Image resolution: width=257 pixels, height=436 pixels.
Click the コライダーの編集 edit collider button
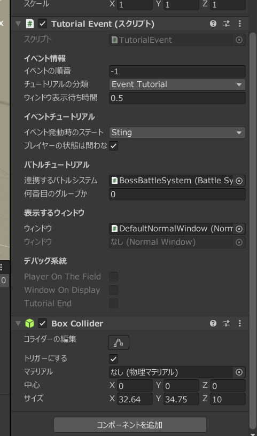coord(119,342)
